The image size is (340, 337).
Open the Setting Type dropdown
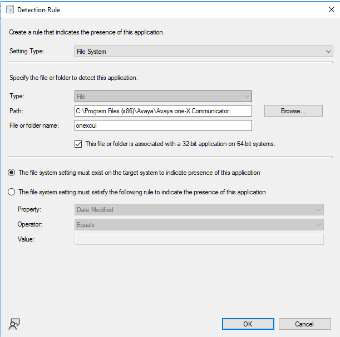[x=204, y=52]
